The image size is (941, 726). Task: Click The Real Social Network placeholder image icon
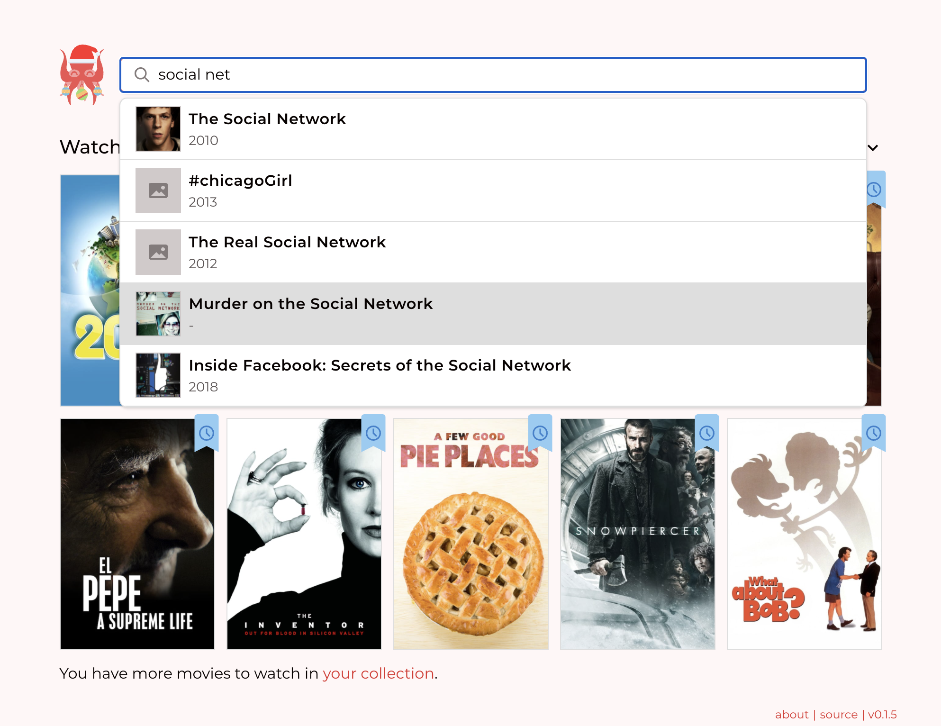point(158,252)
